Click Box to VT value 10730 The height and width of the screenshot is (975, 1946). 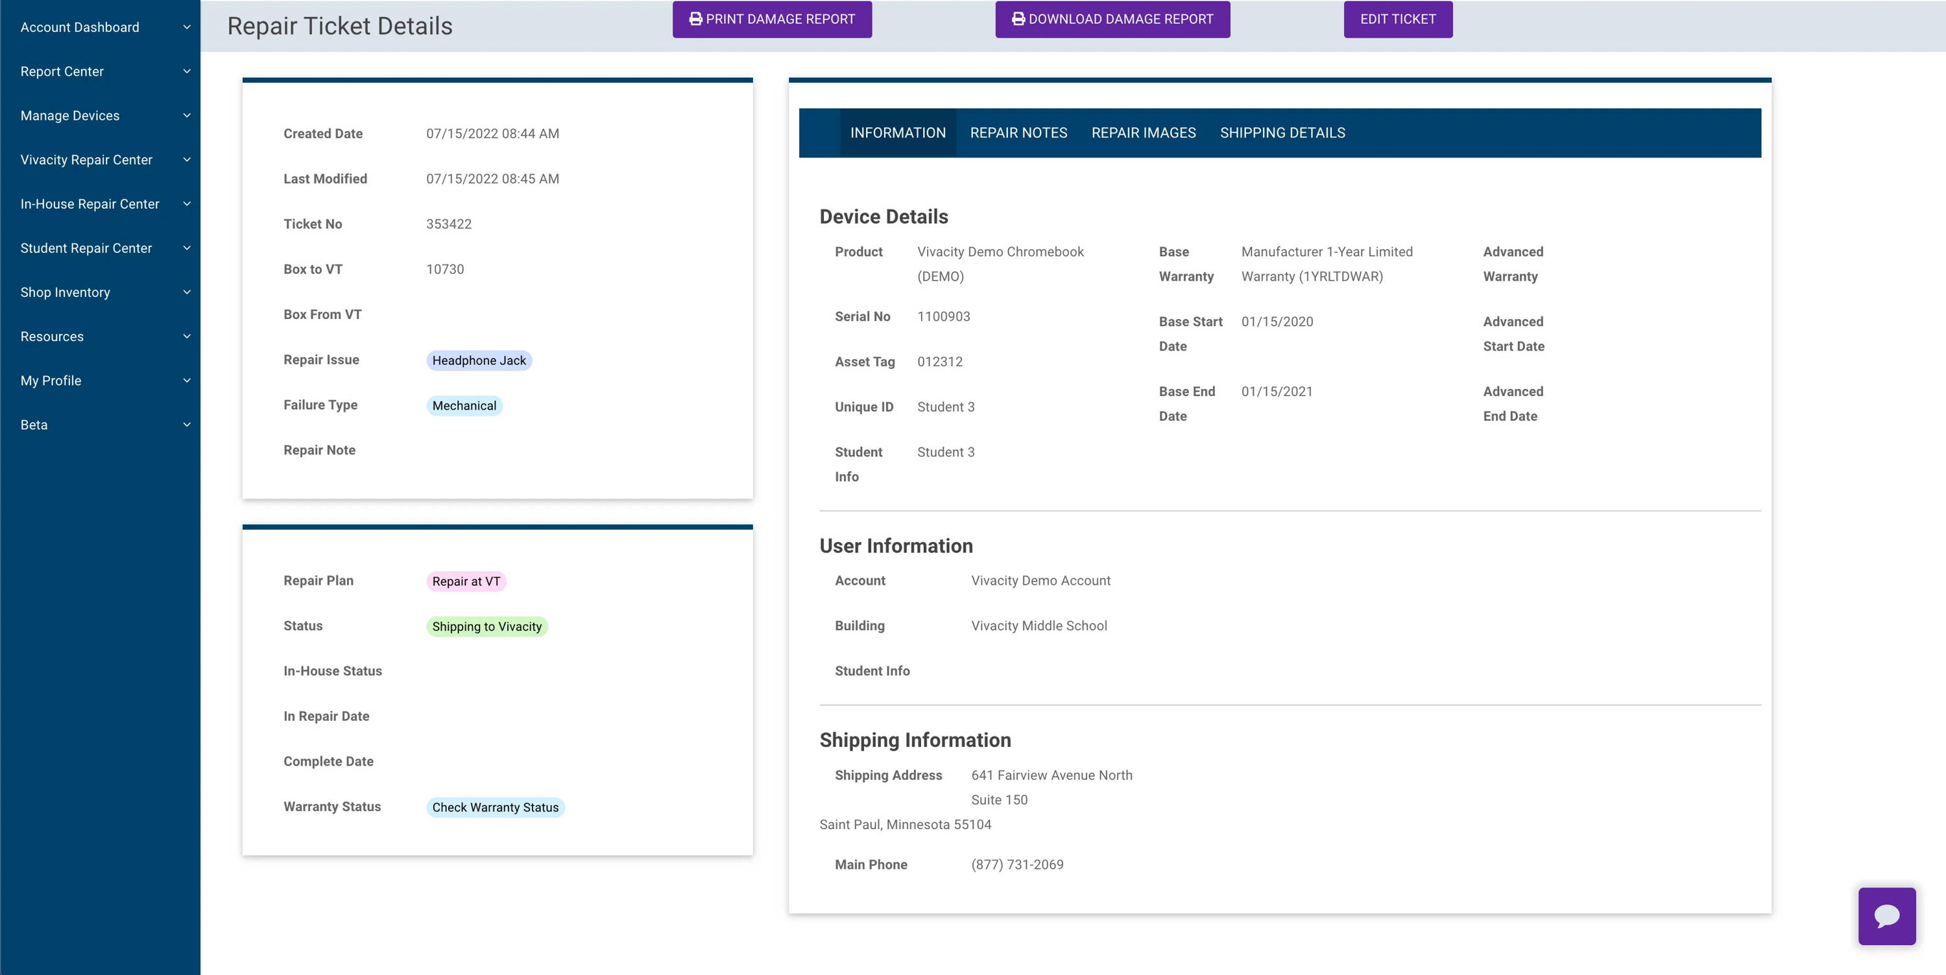(445, 270)
